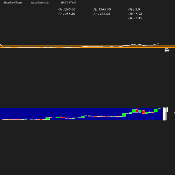Click the 'BSE 517449' symbol text
This screenshot has width=175, height=175.
69,2
